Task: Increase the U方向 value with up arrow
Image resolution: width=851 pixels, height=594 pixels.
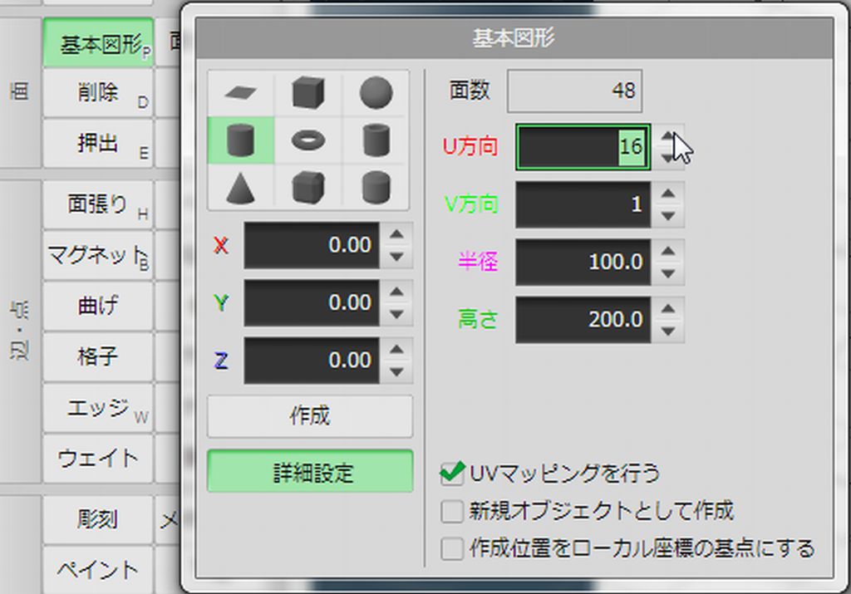Action: point(668,135)
